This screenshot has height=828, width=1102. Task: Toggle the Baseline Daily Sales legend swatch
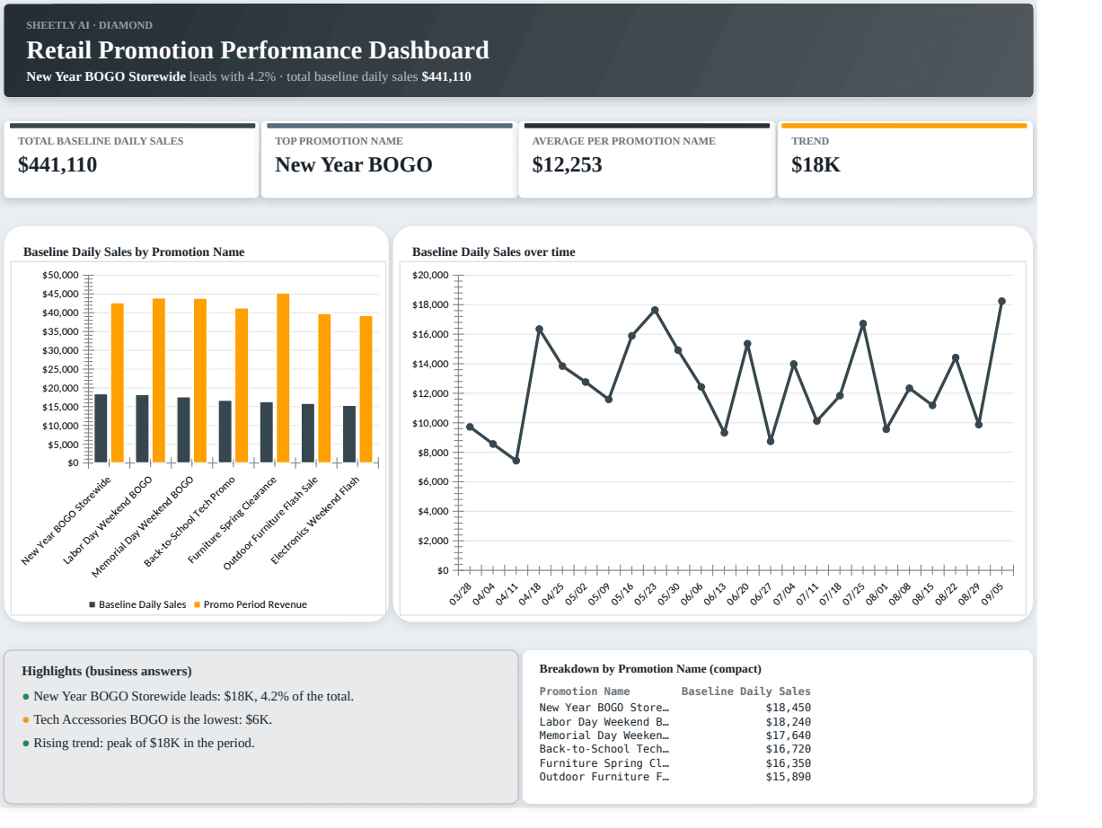92,604
